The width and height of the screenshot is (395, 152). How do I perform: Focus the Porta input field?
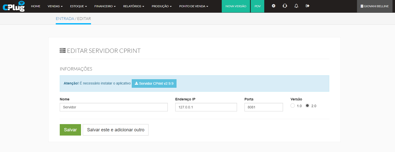[264, 107]
